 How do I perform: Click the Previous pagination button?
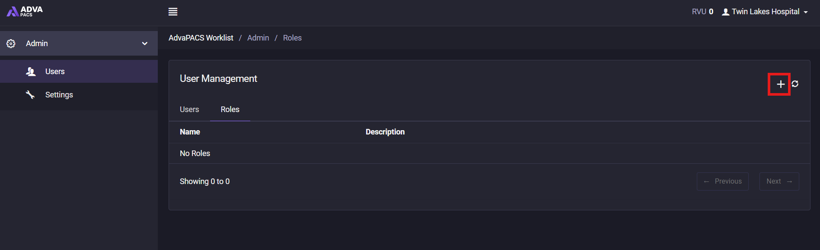[722, 181]
